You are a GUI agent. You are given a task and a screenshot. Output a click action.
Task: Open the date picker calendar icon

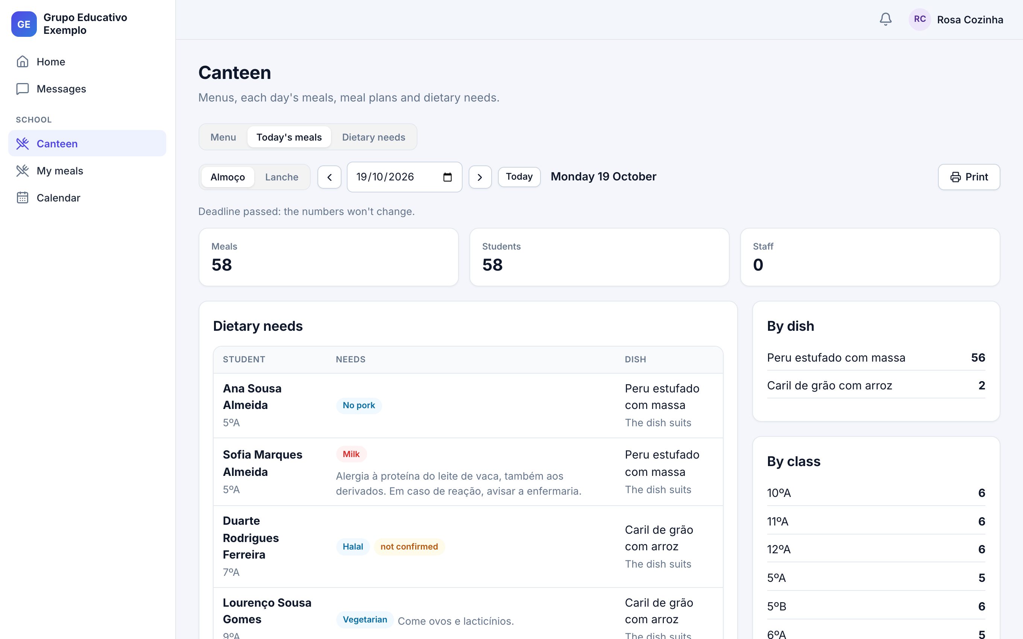[x=447, y=177]
